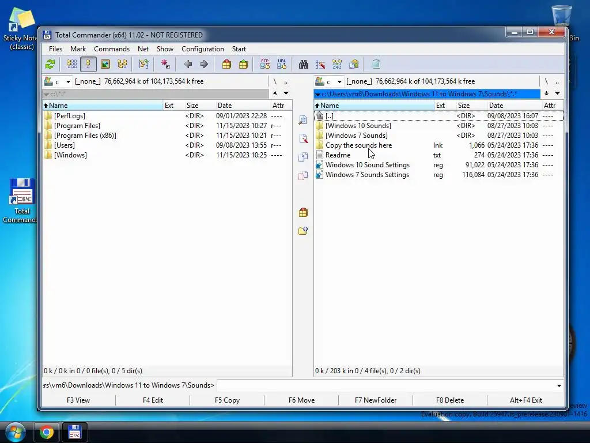Click the F4 Edit button
Viewport: 590px width, 443px height.
click(153, 400)
